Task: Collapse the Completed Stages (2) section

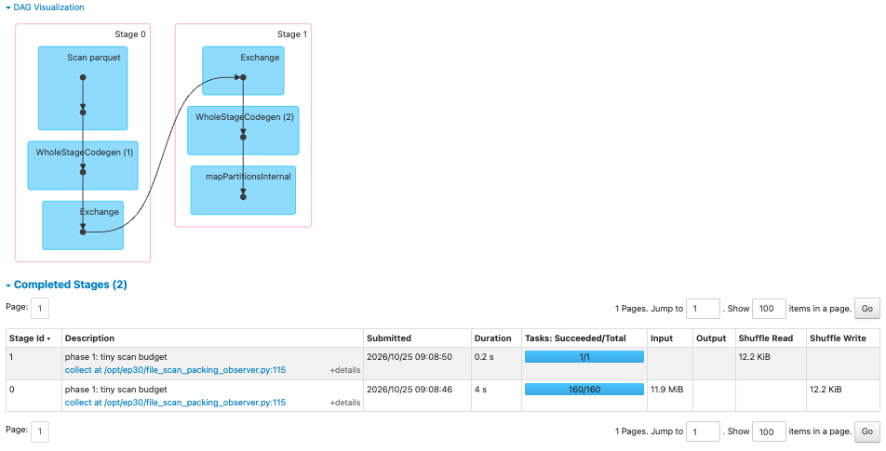Action: 66,285
